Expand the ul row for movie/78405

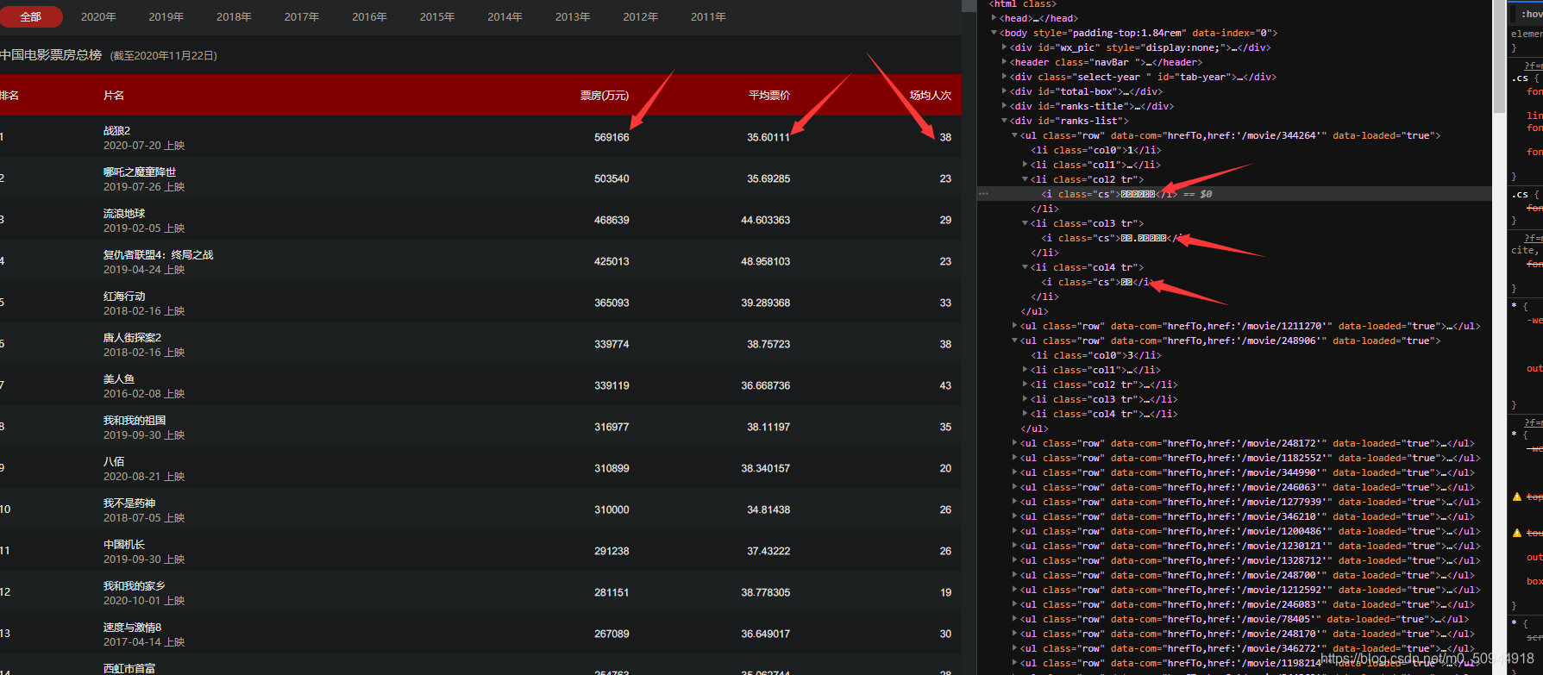coord(1015,619)
